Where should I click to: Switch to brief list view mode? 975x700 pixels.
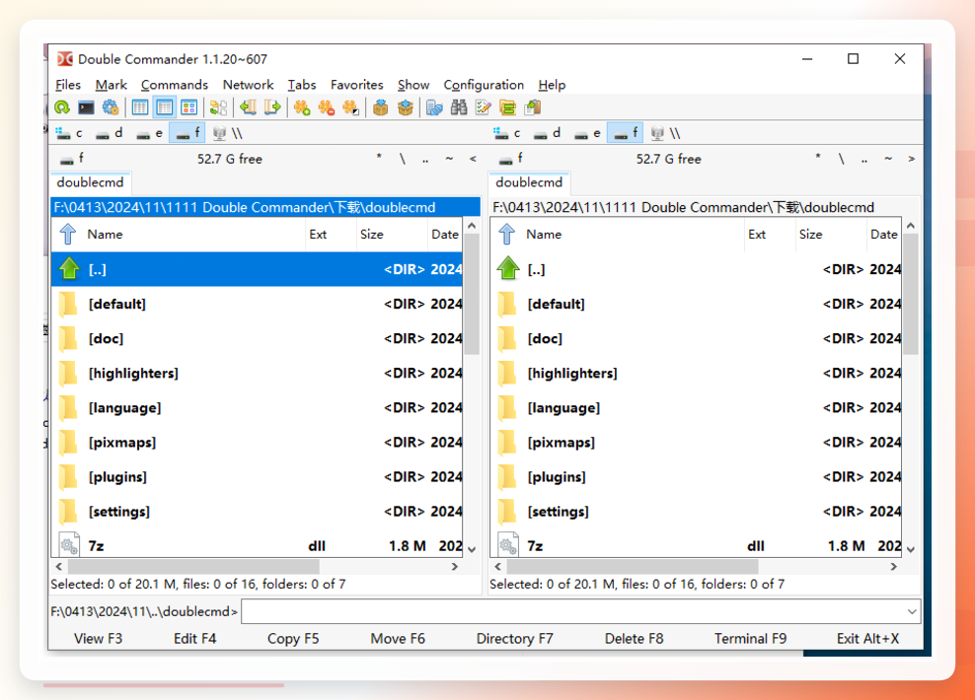(140, 107)
